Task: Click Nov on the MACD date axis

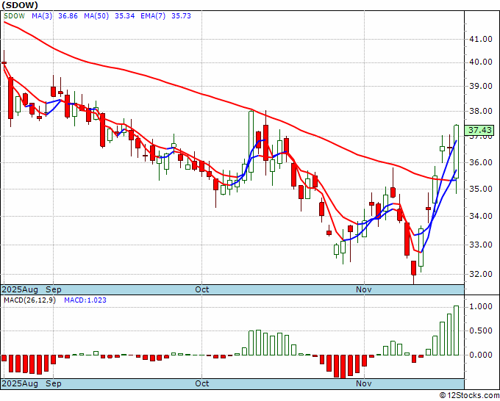Action: point(364,383)
